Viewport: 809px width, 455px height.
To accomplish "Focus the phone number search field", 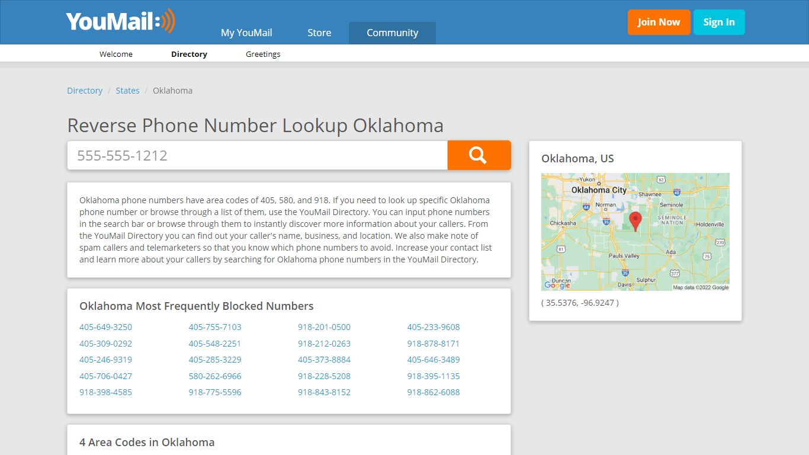I will [x=257, y=155].
